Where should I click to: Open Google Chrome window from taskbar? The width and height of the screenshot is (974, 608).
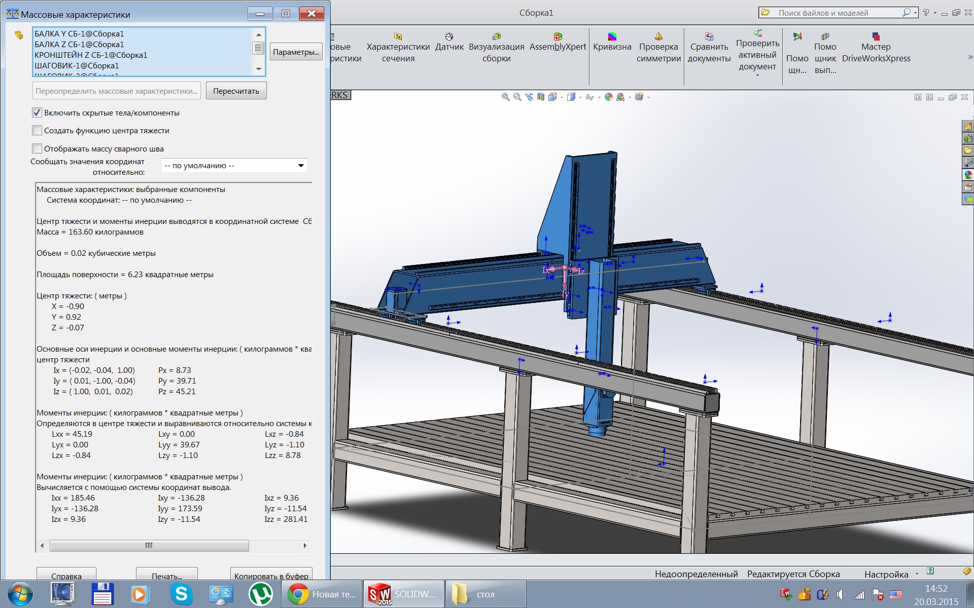point(322,594)
